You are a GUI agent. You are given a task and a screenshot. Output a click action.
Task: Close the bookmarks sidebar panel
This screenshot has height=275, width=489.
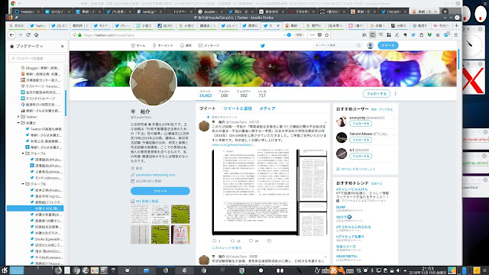[62, 46]
